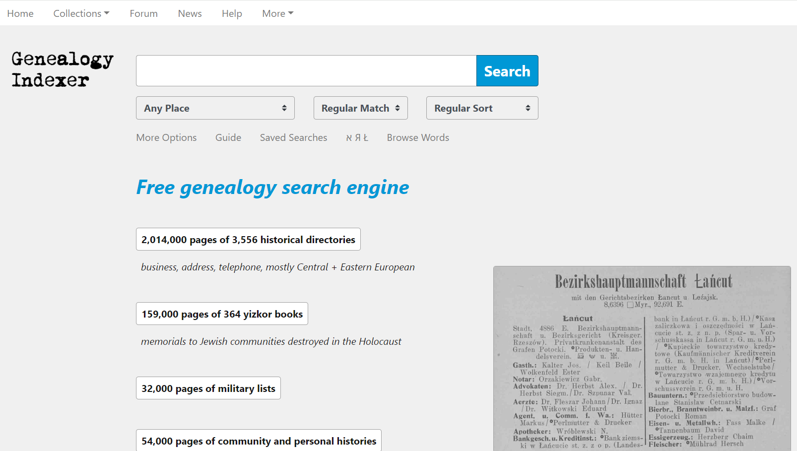Show More Options for search
Image resolution: width=797 pixels, height=451 pixels.
point(166,137)
